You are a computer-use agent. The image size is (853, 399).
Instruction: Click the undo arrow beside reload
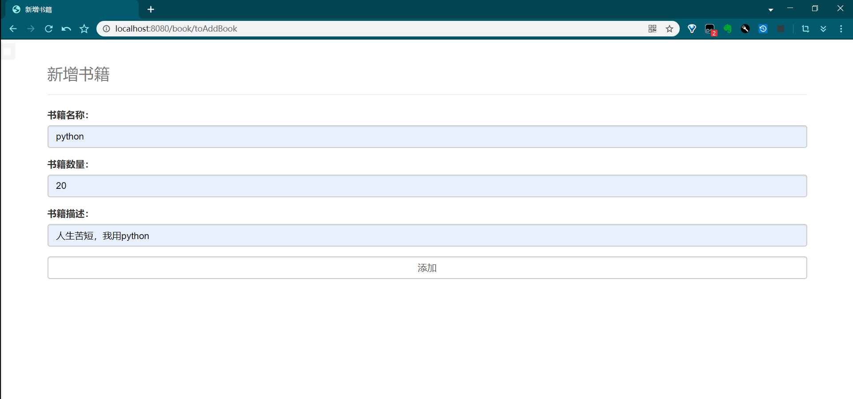(66, 29)
